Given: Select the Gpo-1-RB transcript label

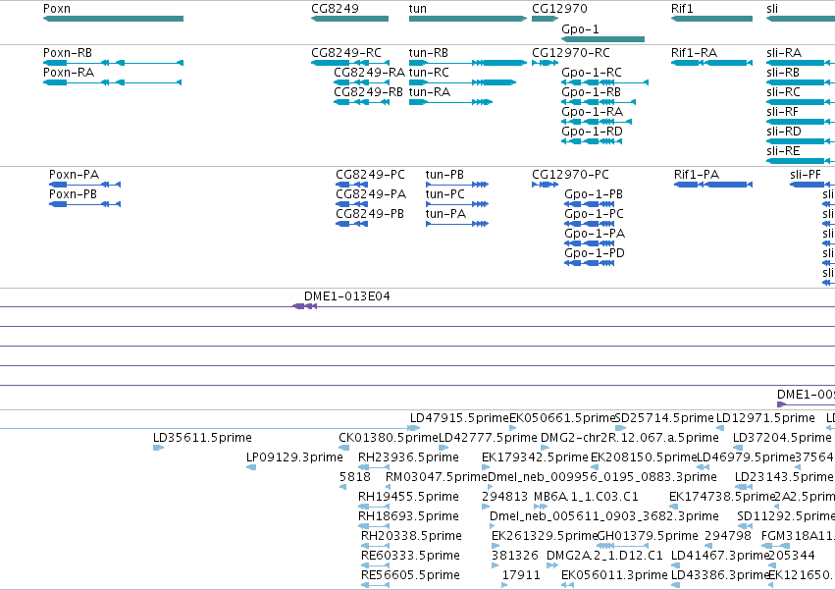Looking at the screenshot, I should [591, 92].
